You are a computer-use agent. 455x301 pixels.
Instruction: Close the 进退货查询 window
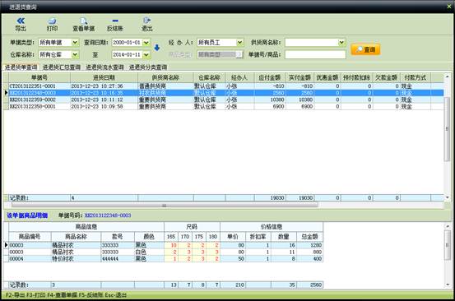[449, 6]
